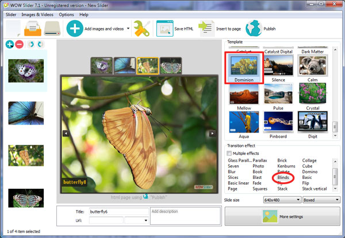Remove the slide with the red minus icon
This screenshot has width=345, height=238.
[x=20, y=44]
